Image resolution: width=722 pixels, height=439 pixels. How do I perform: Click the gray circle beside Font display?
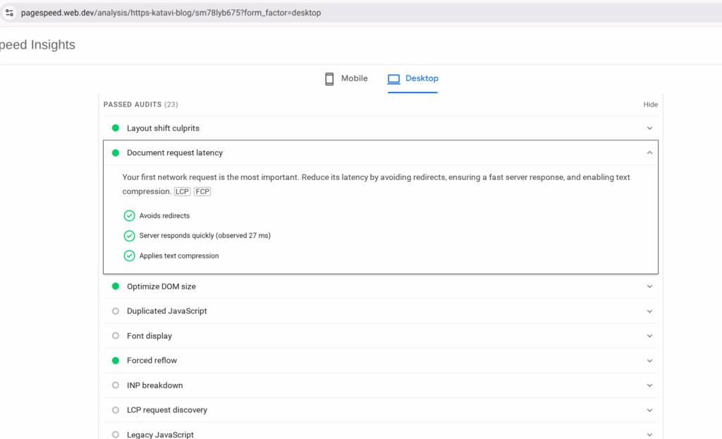(114, 335)
